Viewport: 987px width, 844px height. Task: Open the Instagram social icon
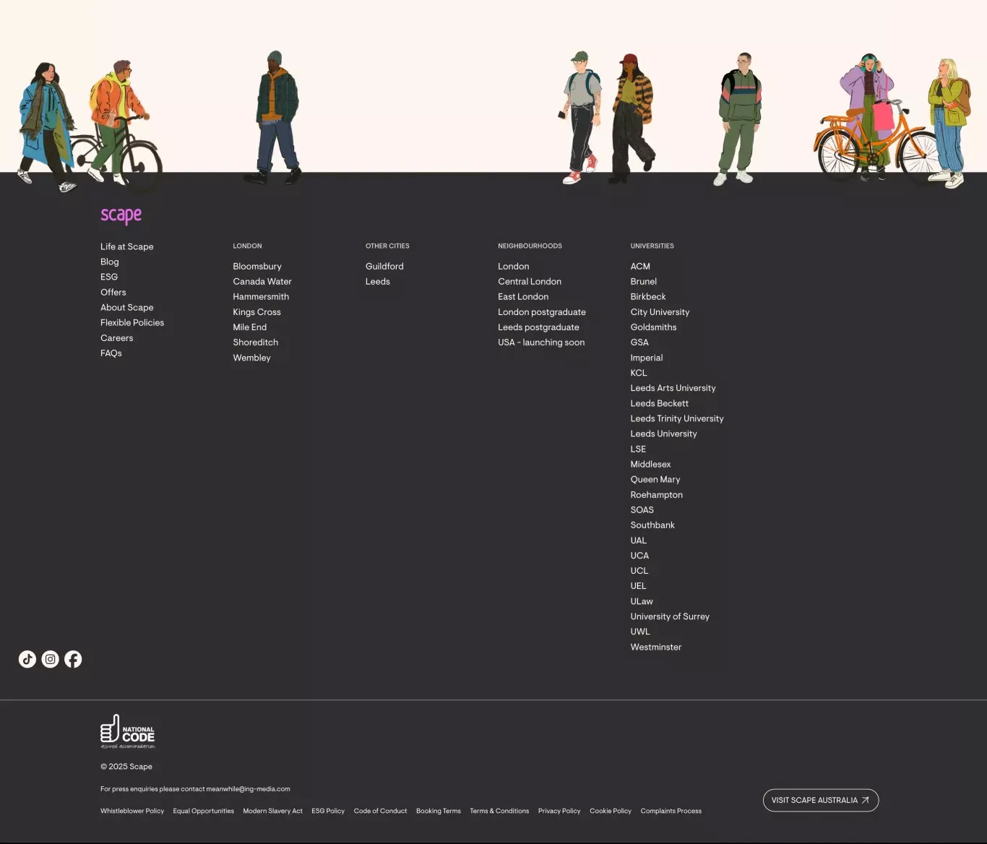[51, 659]
